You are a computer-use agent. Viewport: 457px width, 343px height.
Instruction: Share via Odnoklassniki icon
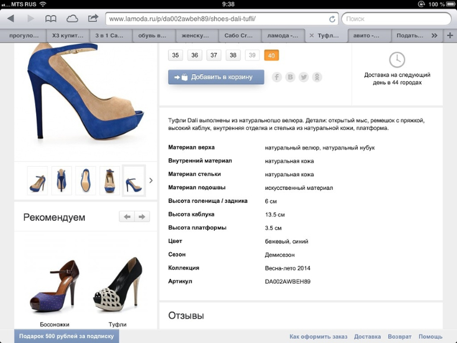317,77
